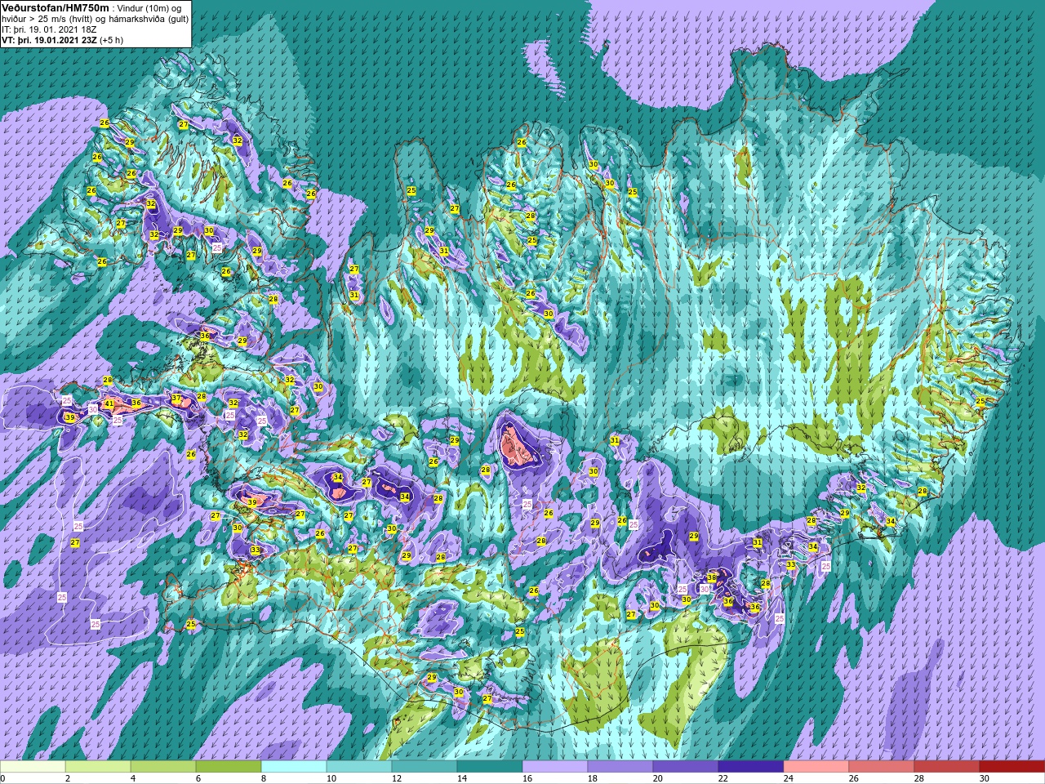Select the light cyan 8–10 m/s legend swatch
Image resolution: width=1045 pixels, height=784 pixels.
point(294,767)
